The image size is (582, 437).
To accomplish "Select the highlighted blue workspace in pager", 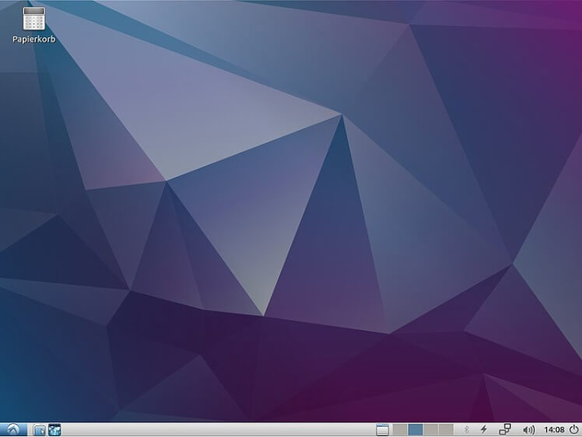I will click(415, 429).
